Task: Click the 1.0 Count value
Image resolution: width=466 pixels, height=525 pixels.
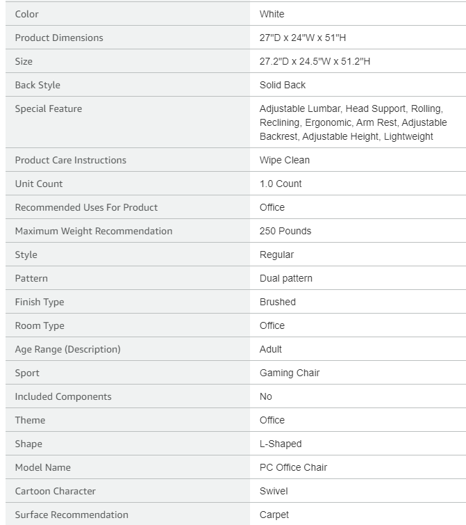Action: [281, 184]
